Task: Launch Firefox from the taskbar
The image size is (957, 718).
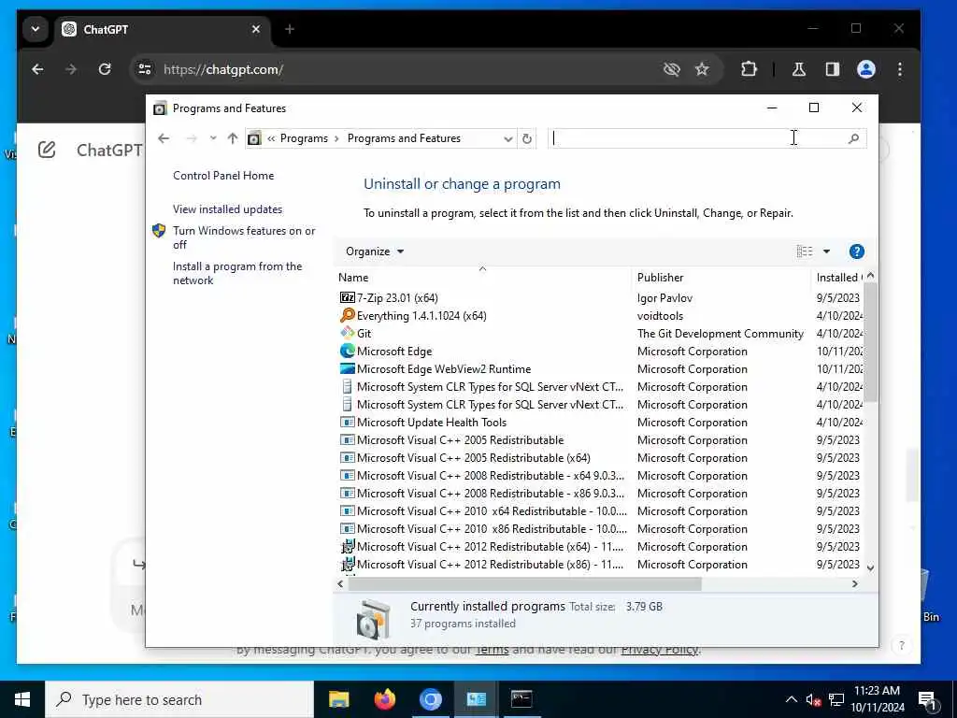Action: (384, 699)
